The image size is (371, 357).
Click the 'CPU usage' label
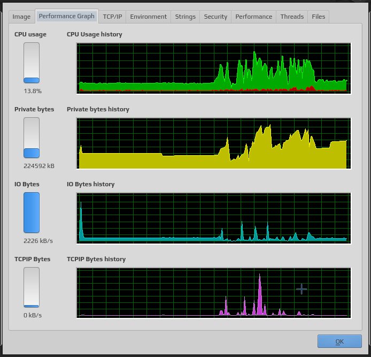(30, 34)
